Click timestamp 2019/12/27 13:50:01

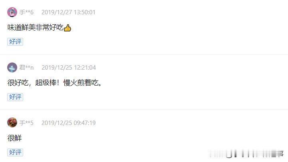coord(68,12)
